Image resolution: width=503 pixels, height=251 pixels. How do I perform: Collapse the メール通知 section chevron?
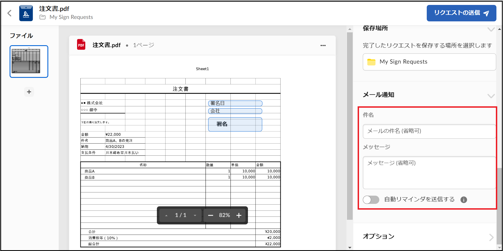click(491, 96)
